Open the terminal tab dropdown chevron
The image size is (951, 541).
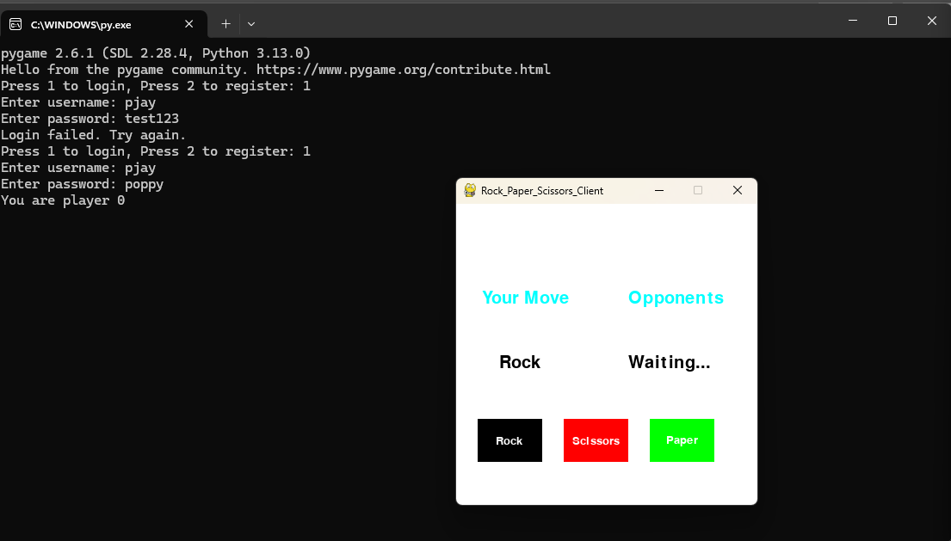point(250,25)
